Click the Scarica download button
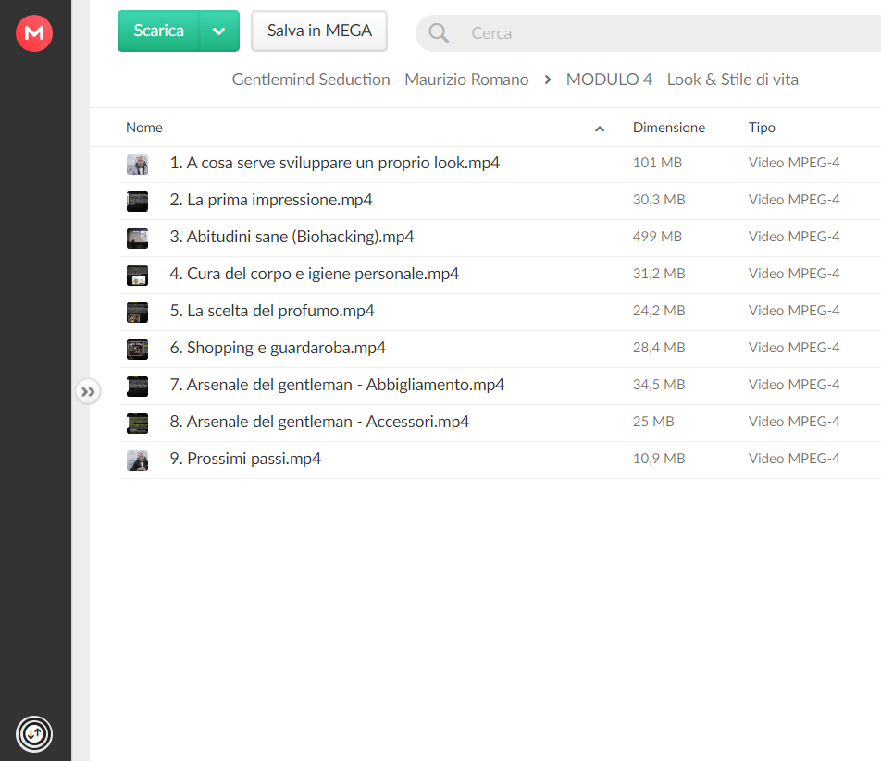Viewport: 881px width, 761px height. pos(159,31)
